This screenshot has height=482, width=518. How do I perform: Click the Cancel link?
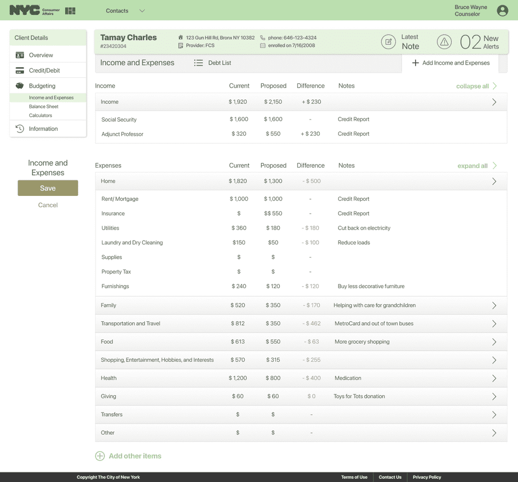pyautogui.click(x=48, y=205)
